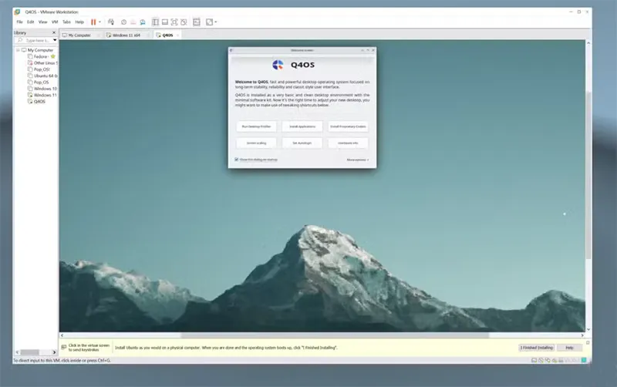This screenshot has width=617, height=387.
Task: Open the Help menu
Action: click(x=79, y=22)
